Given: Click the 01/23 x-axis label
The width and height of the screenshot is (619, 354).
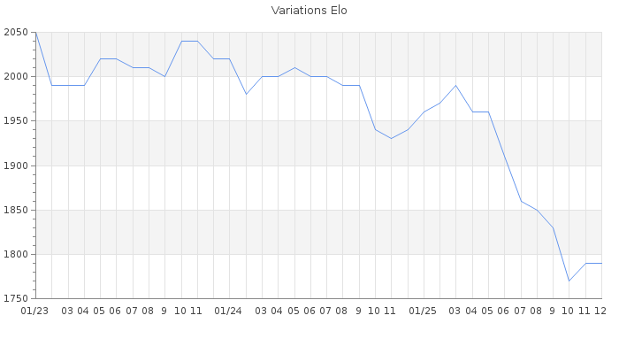Looking at the screenshot, I should tap(34, 312).
